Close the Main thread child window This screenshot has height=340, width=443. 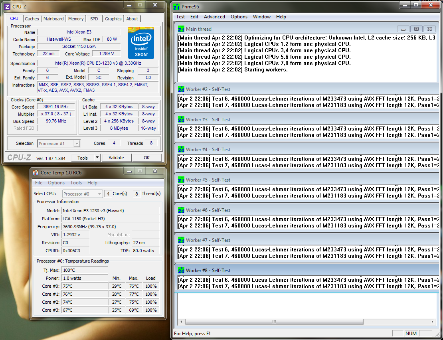(429, 29)
